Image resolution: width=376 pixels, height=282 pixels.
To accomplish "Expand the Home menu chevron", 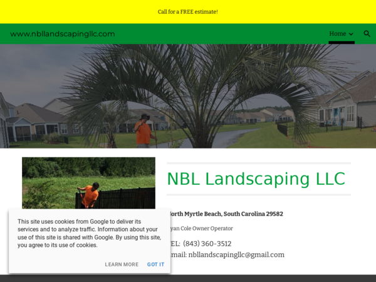I will (x=351, y=34).
